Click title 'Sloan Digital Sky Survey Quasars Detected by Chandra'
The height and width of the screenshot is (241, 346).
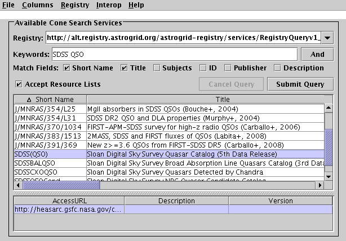(175, 172)
